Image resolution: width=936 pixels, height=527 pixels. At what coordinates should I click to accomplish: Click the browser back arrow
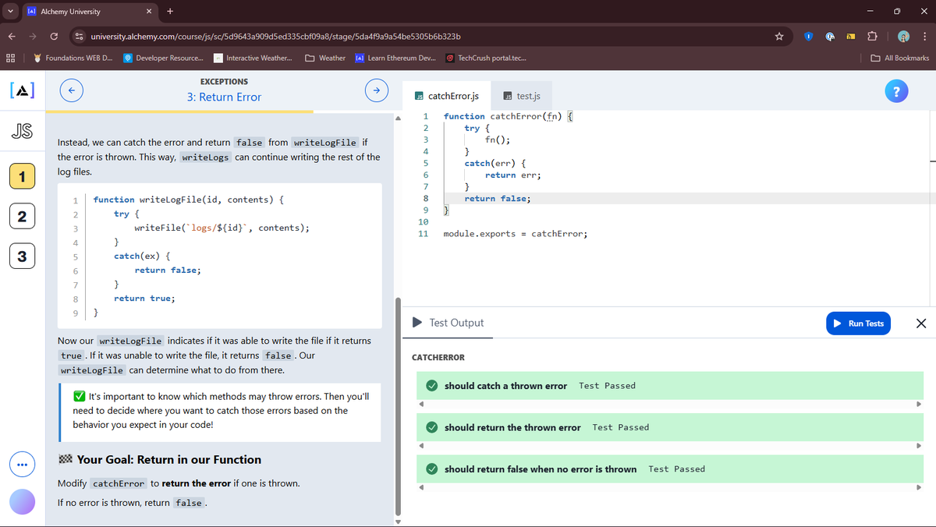13,36
